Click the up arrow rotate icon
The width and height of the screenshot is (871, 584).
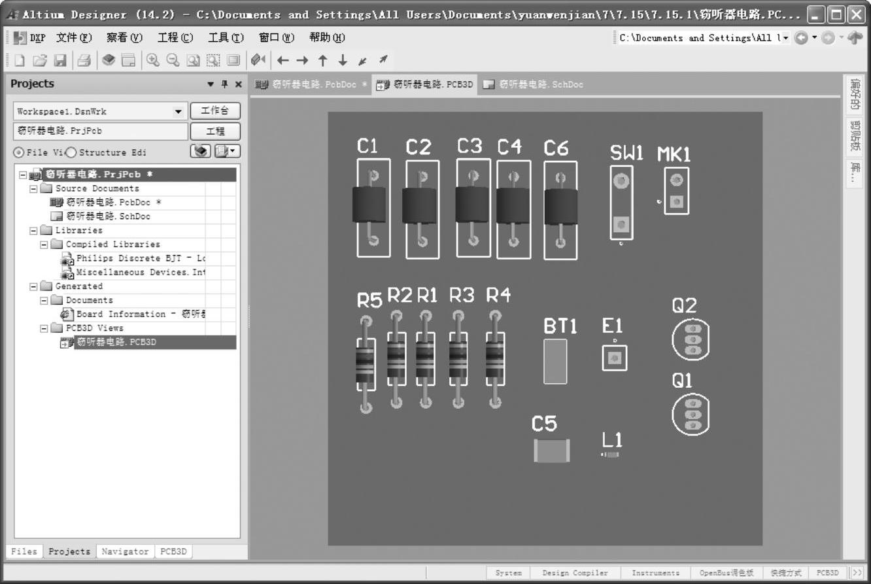point(322,61)
